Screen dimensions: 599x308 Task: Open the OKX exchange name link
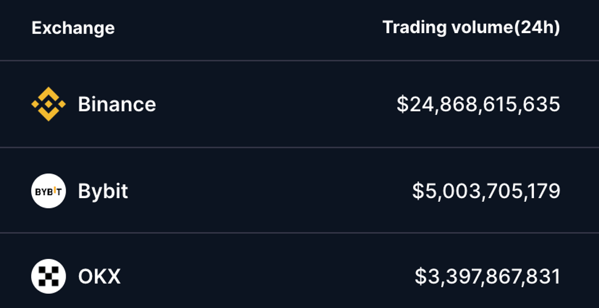(99, 276)
